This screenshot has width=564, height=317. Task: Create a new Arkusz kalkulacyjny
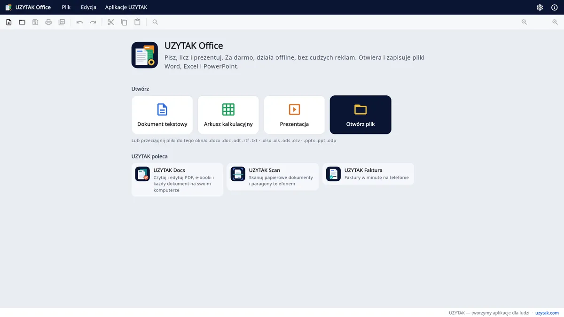pos(228,115)
